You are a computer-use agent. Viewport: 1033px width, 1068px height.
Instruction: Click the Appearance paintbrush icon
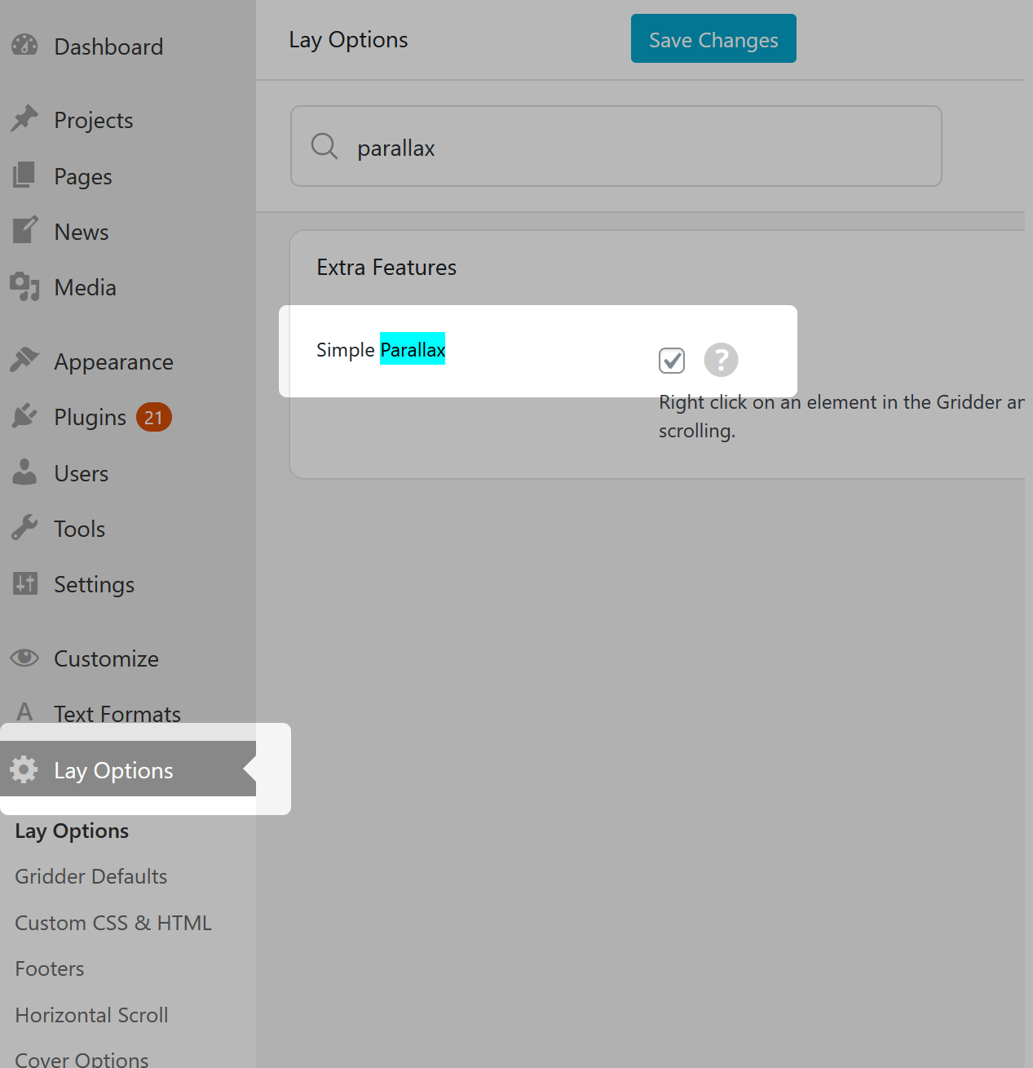[x=24, y=360]
